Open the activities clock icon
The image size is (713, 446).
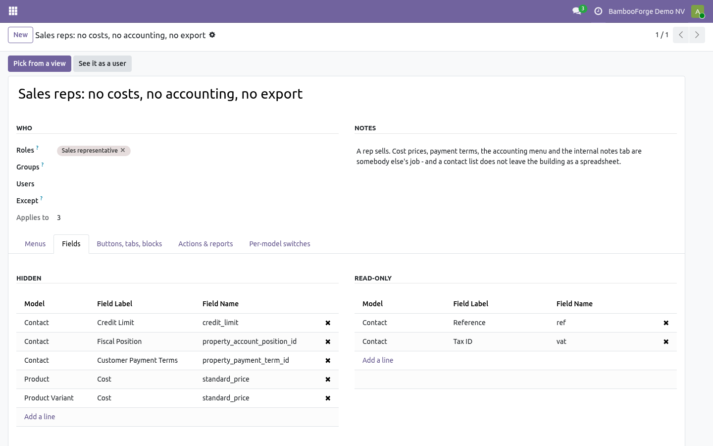point(598,11)
